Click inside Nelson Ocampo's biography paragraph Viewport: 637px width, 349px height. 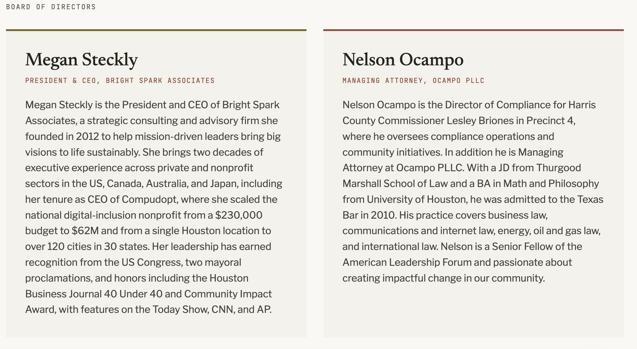[x=473, y=191]
